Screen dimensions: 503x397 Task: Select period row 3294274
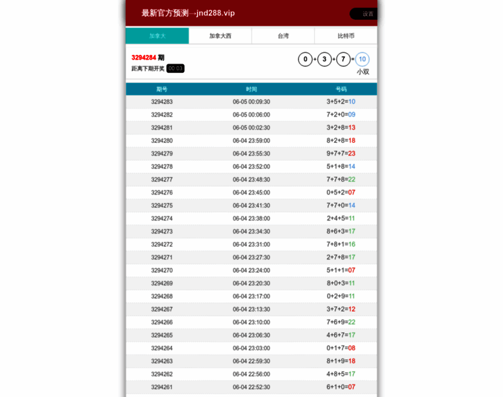coord(251,218)
